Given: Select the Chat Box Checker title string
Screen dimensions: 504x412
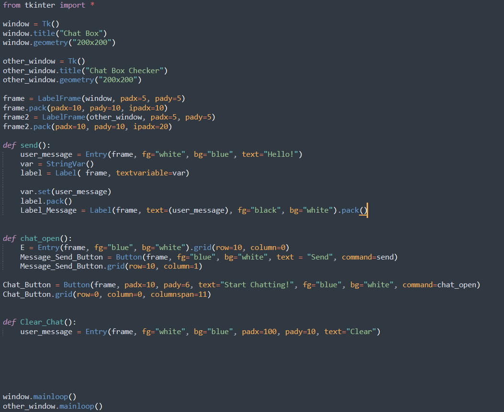Looking at the screenshot, I should [x=125, y=70].
